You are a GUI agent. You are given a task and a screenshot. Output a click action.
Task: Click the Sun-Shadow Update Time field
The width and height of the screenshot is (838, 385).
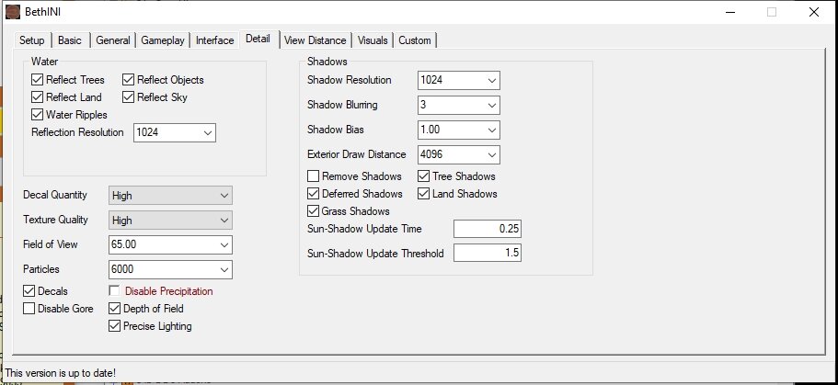pos(488,229)
